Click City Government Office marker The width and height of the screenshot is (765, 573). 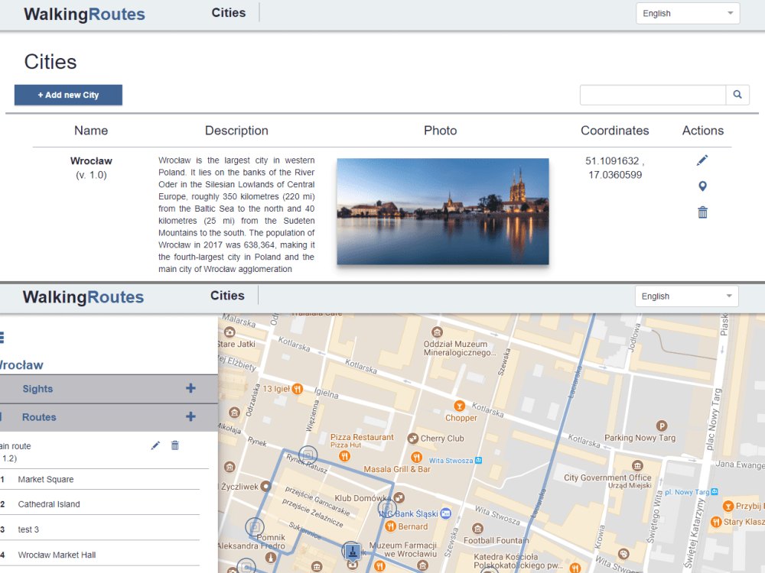click(x=637, y=465)
